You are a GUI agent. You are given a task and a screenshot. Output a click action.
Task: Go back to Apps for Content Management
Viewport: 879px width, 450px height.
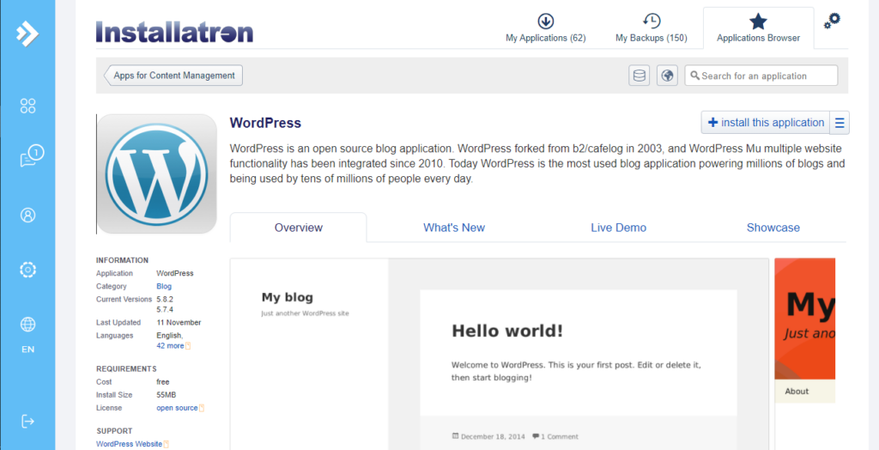(173, 76)
